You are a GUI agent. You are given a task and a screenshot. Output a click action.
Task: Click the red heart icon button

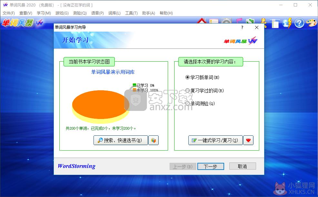coord(248,140)
